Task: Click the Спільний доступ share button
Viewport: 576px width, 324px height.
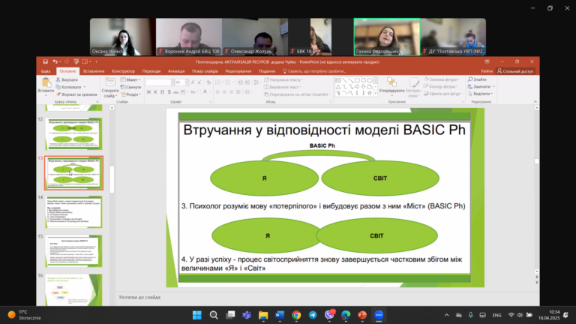Action: (515, 71)
